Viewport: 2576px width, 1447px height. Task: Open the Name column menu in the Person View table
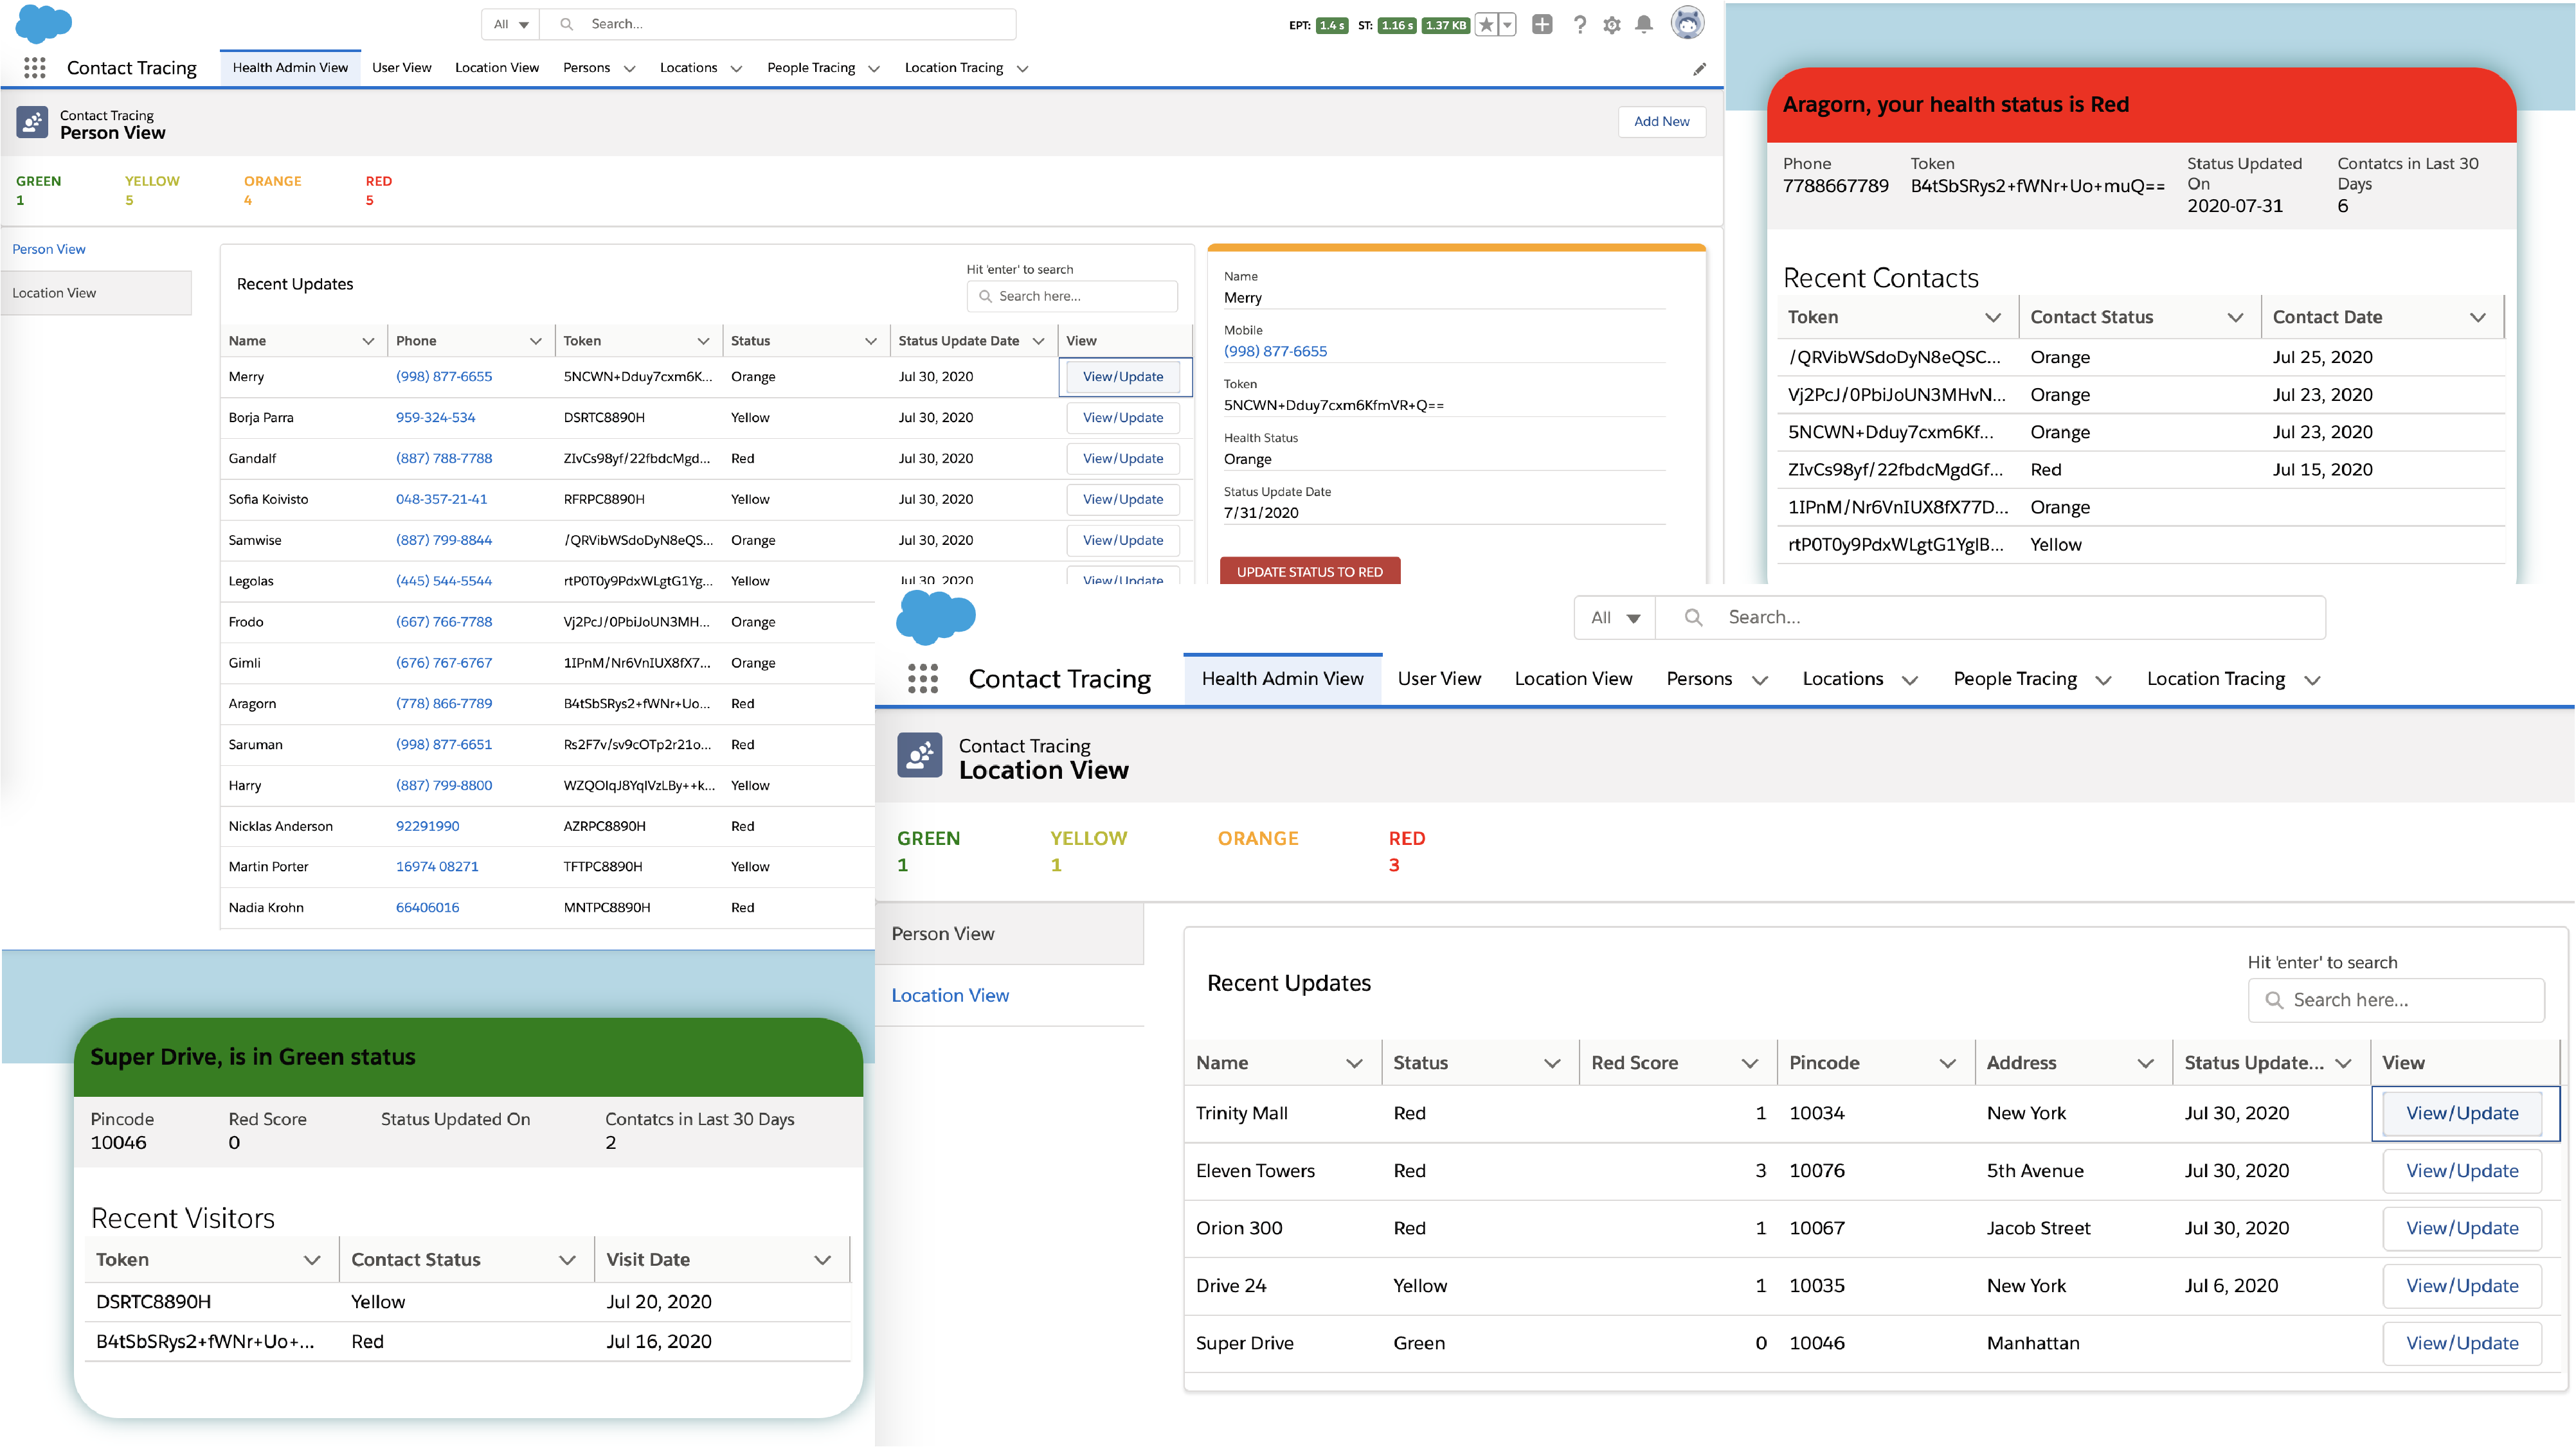coord(368,342)
